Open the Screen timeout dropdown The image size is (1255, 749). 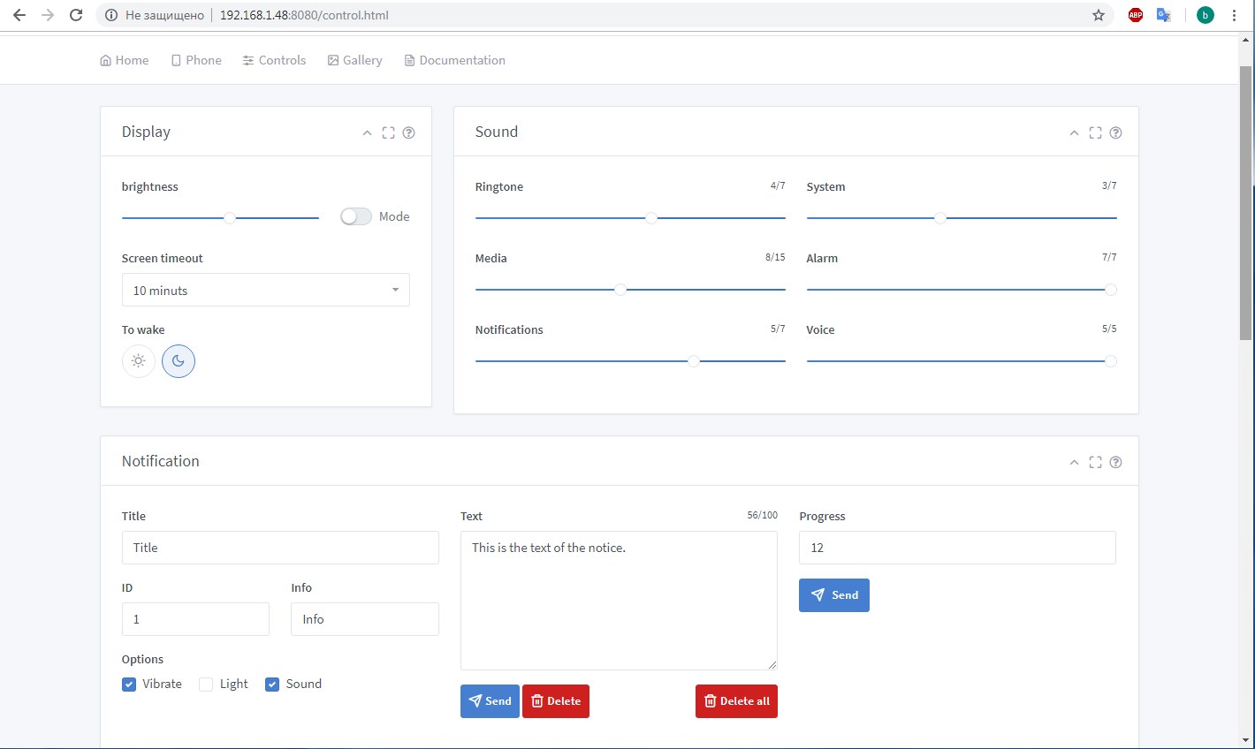(265, 290)
